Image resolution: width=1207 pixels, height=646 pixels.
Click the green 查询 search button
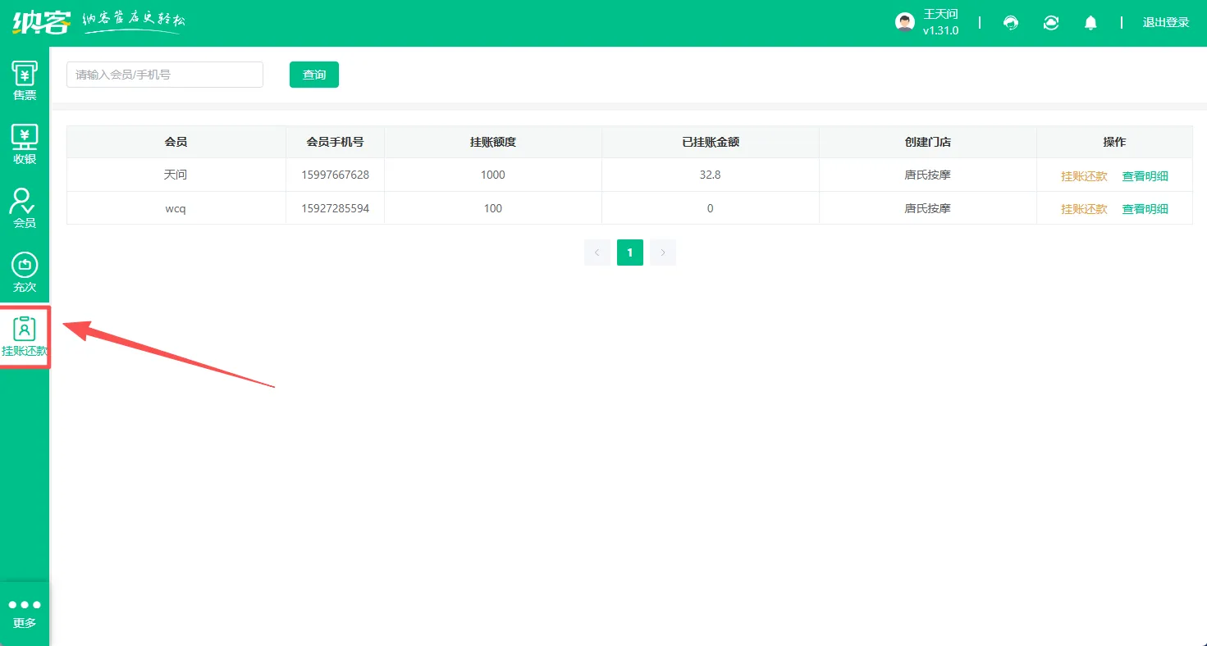[313, 74]
